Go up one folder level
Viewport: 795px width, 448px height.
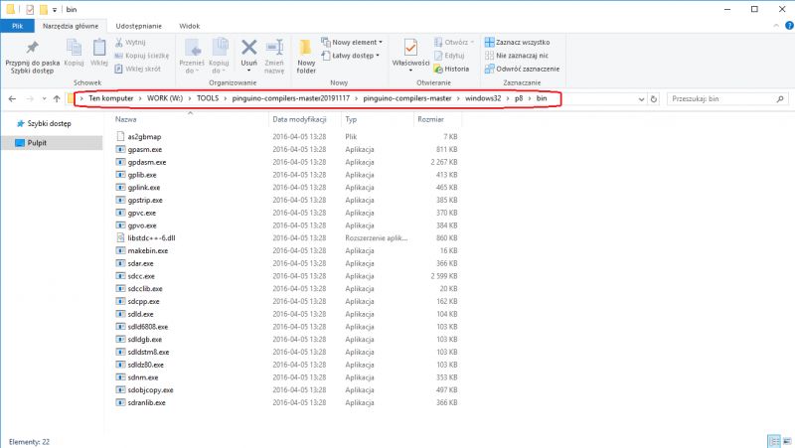57,98
